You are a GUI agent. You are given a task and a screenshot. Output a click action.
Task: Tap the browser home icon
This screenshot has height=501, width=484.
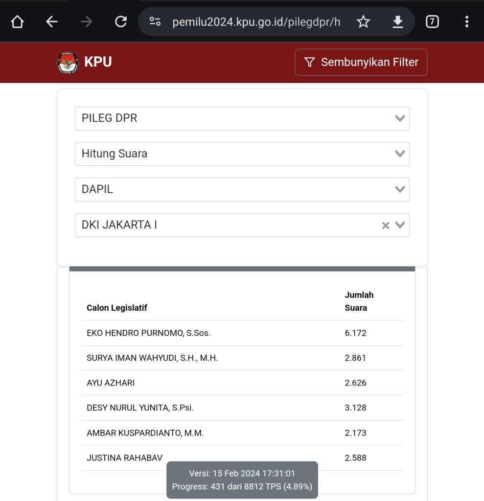click(x=17, y=22)
